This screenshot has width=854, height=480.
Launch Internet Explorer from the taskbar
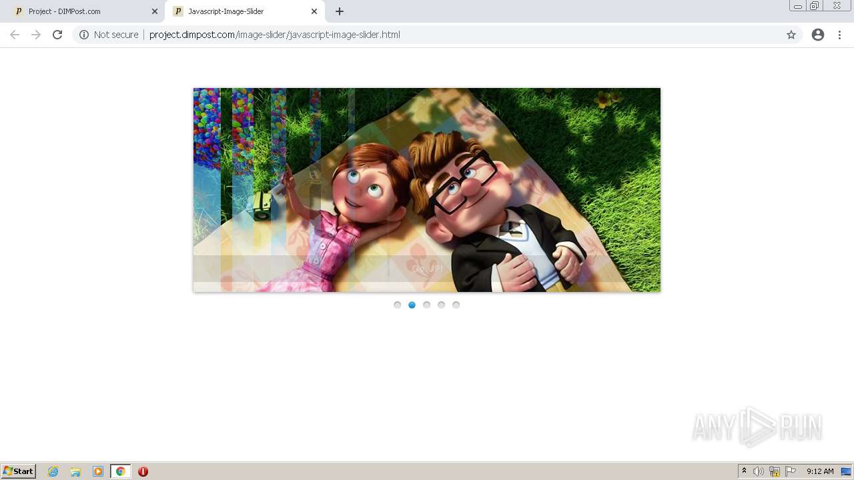point(53,471)
